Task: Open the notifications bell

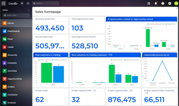Action: (x=156, y=3)
